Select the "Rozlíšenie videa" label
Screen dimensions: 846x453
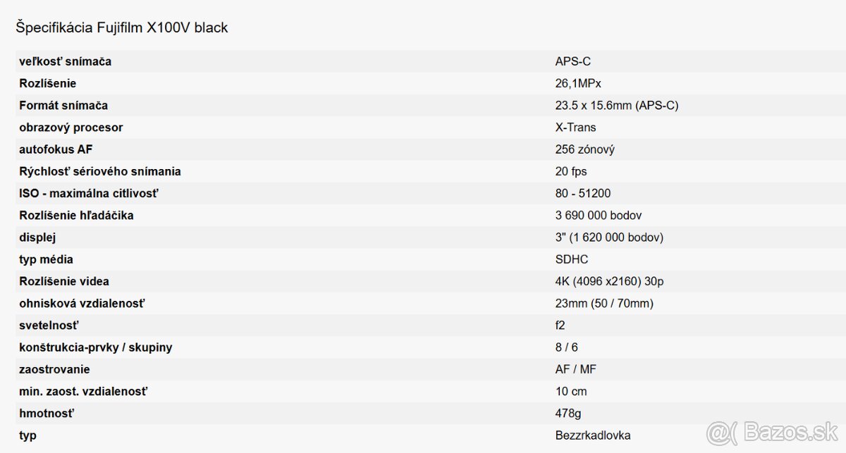tap(64, 281)
